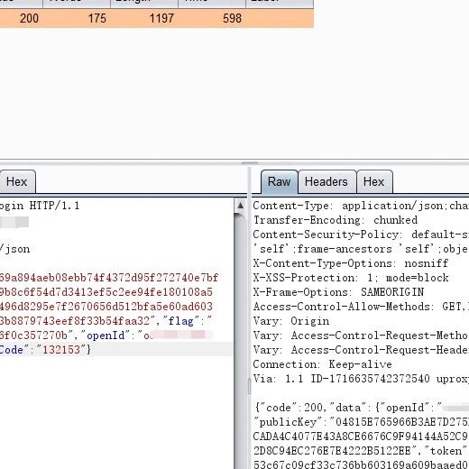The height and width of the screenshot is (469, 469).
Task: Click the /json line in the request pane
Action: tap(15, 249)
